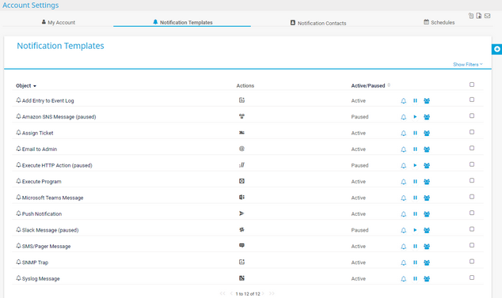Click blue bell icon for Assign Ticket
The image size is (502, 298).
pyautogui.click(x=403, y=134)
